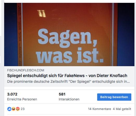Click the laughing Haha reaction icon

[x=14, y=109]
